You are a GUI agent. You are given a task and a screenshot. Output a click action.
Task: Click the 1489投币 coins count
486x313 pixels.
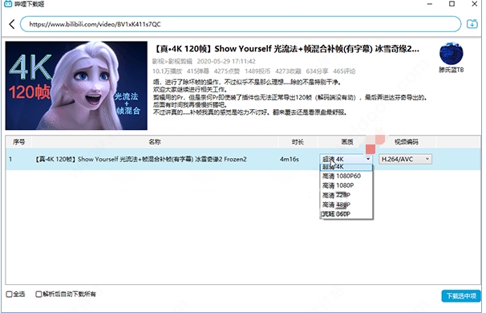point(257,71)
